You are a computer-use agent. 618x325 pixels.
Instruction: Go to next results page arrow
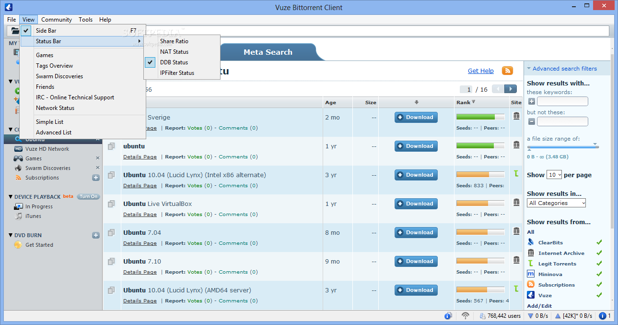pyautogui.click(x=511, y=89)
